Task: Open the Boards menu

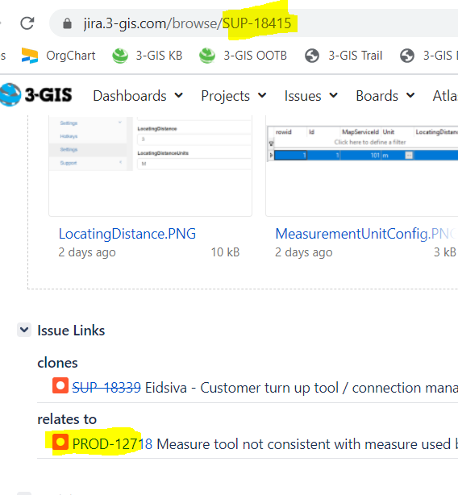Action: click(x=385, y=96)
